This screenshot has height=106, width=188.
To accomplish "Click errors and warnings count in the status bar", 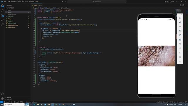I will point(16,102).
